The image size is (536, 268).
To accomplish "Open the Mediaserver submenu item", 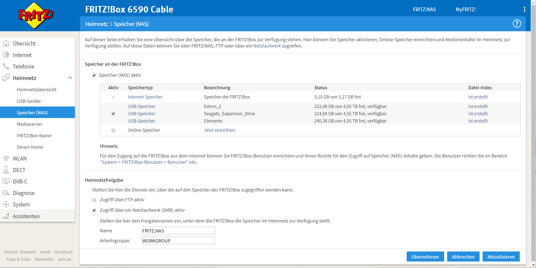I will click(29, 124).
